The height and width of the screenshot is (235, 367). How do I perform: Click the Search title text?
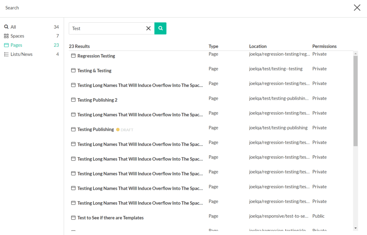[12, 8]
